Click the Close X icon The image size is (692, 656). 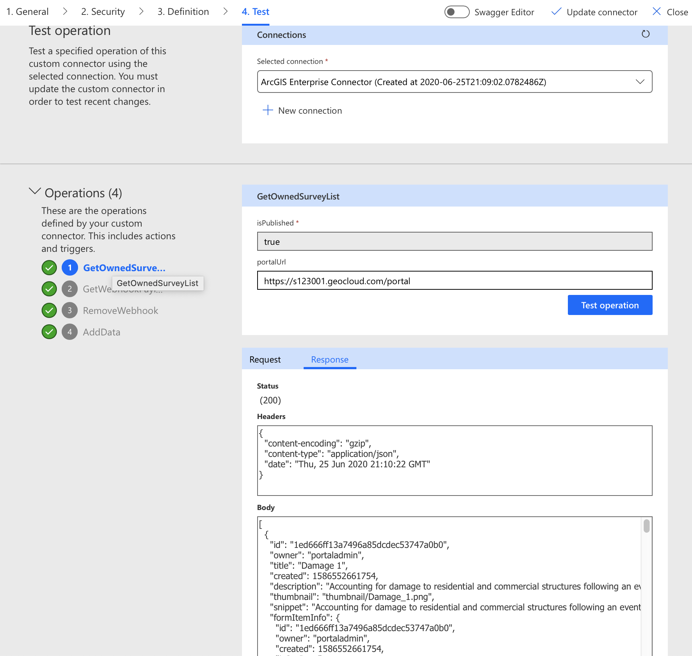(657, 12)
